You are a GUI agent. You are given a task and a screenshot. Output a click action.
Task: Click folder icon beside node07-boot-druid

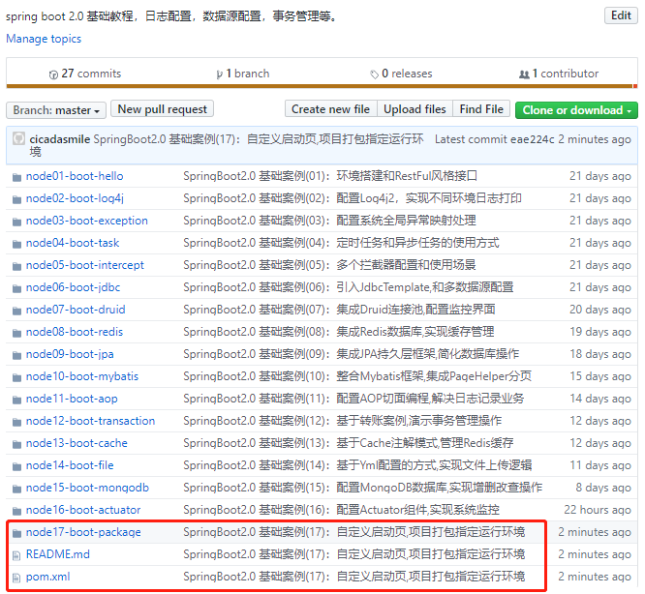(x=16, y=311)
